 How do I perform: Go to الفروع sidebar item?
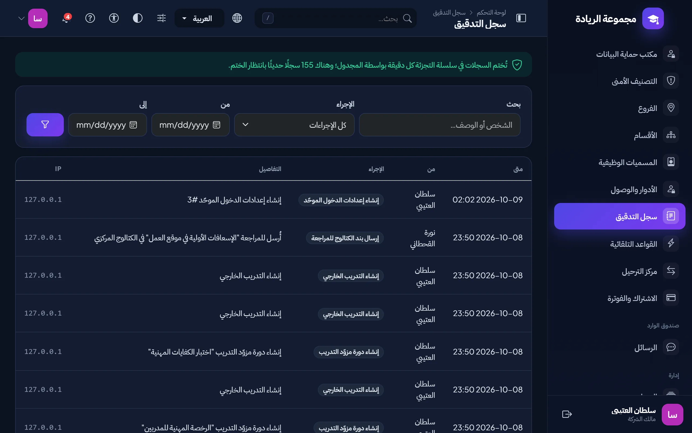tap(620, 108)
